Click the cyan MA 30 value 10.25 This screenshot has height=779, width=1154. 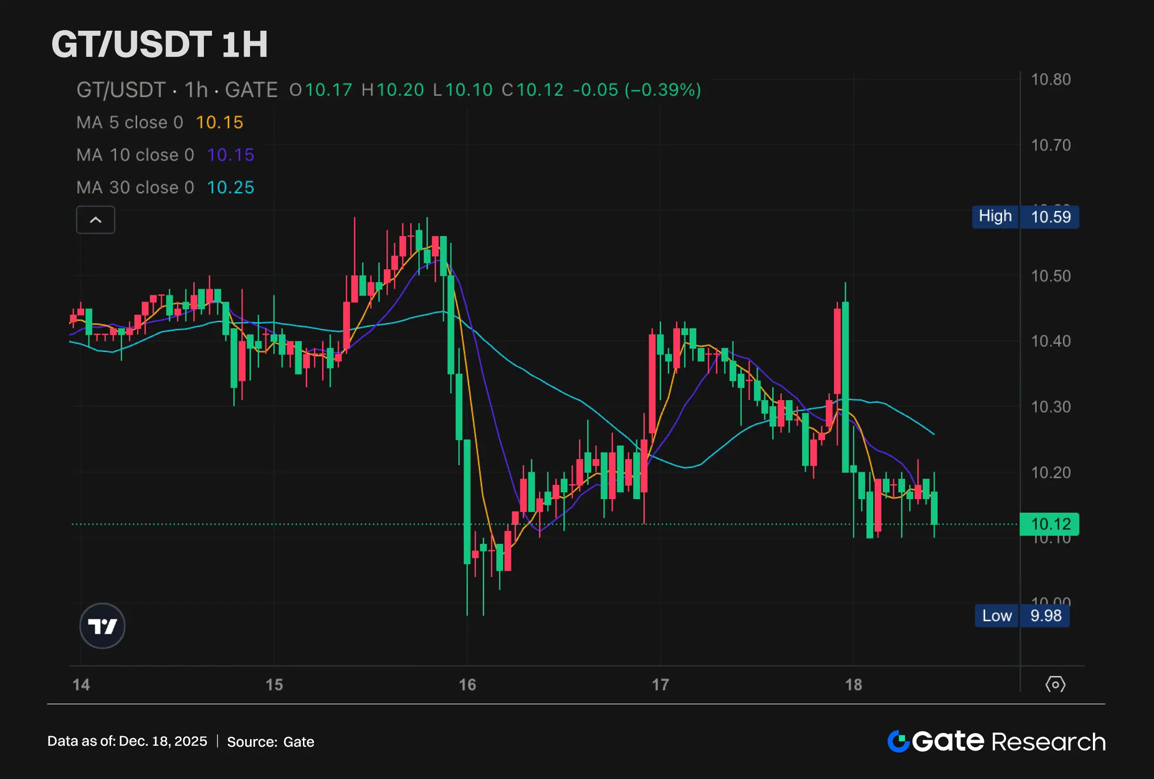[230, 188]
